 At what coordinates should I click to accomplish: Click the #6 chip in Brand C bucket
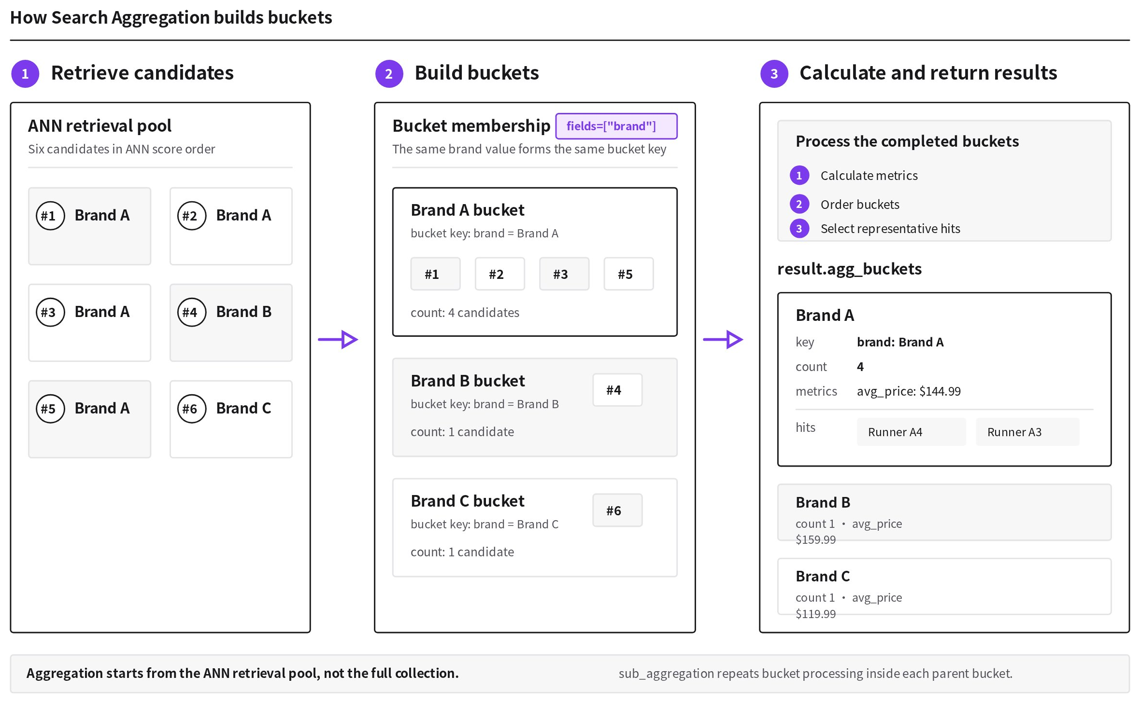point(617,510)
